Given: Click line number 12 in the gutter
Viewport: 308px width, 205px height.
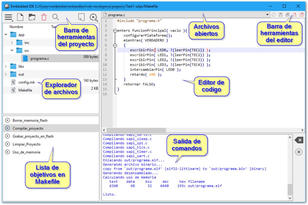Looking at the screenshot, I should 105,74.
